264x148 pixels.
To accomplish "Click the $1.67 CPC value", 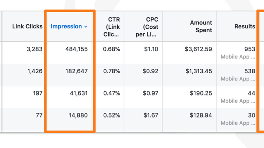I will (151, 115).
